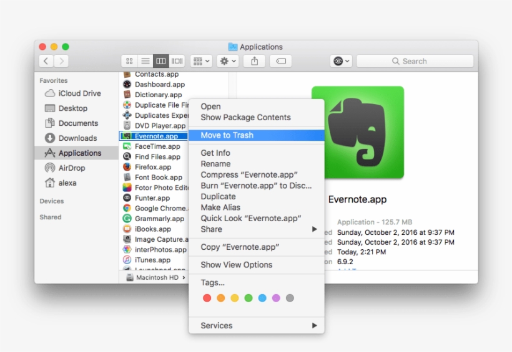Select interPhotos.app in the list
The width and height of the screenshot is (512, 352).
pyautogui.click(x=155, y=250)
